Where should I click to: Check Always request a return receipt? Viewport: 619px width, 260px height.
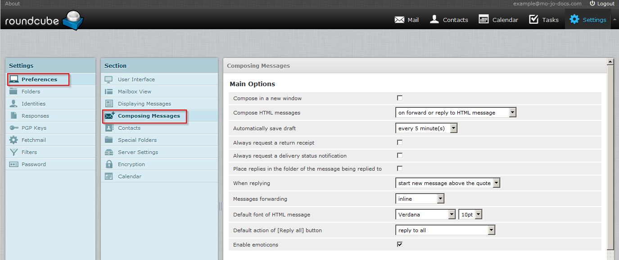click(x=400, y=143)
